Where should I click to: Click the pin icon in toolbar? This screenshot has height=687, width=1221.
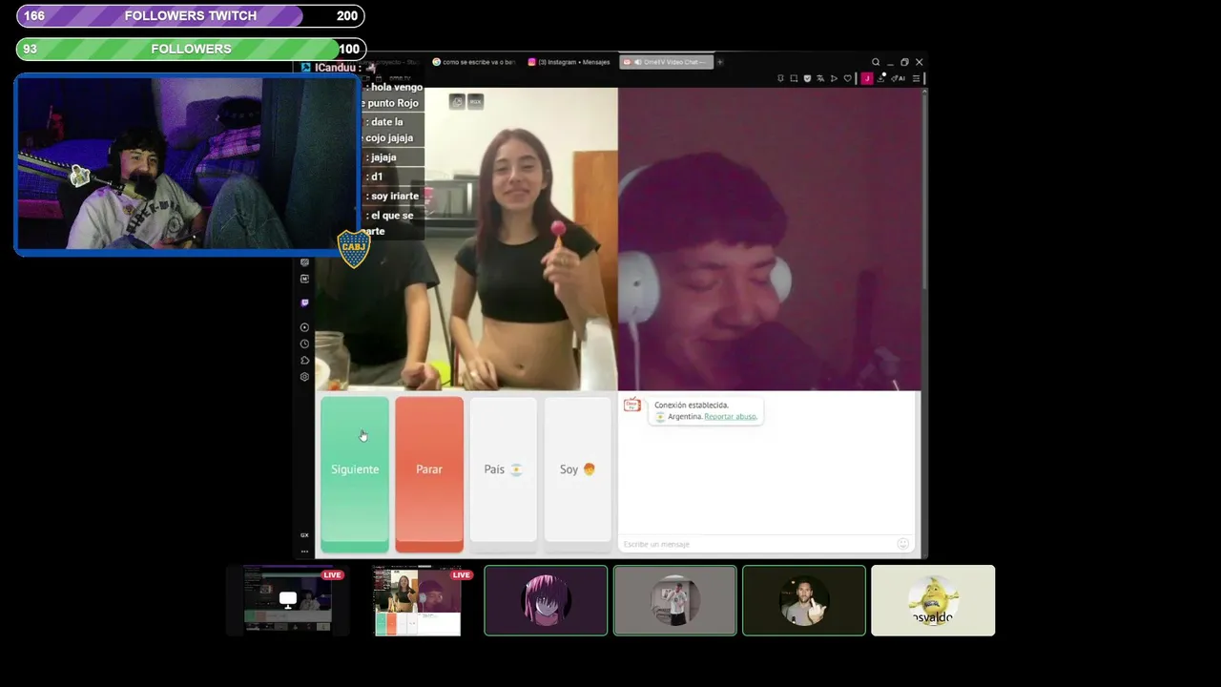click(780, 78)
